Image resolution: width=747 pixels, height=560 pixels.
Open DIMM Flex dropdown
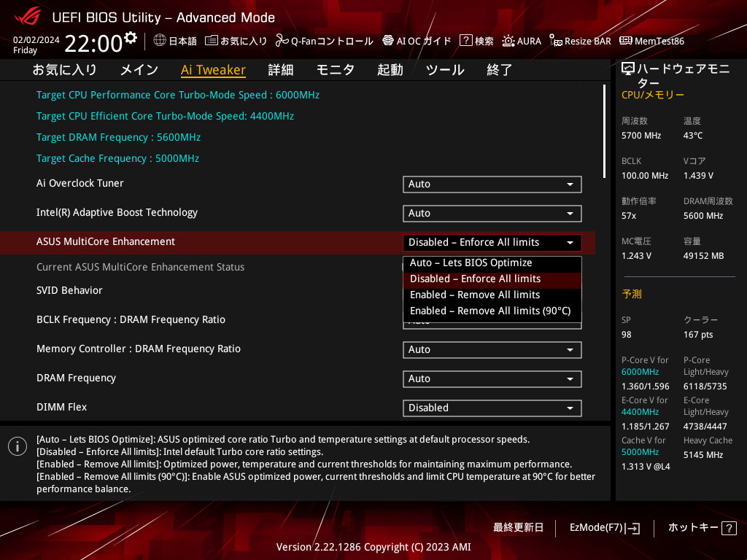pos(492,408)
